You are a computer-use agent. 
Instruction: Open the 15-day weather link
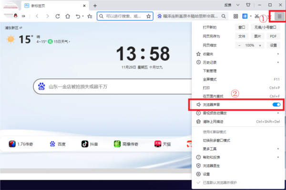point(62,41)
